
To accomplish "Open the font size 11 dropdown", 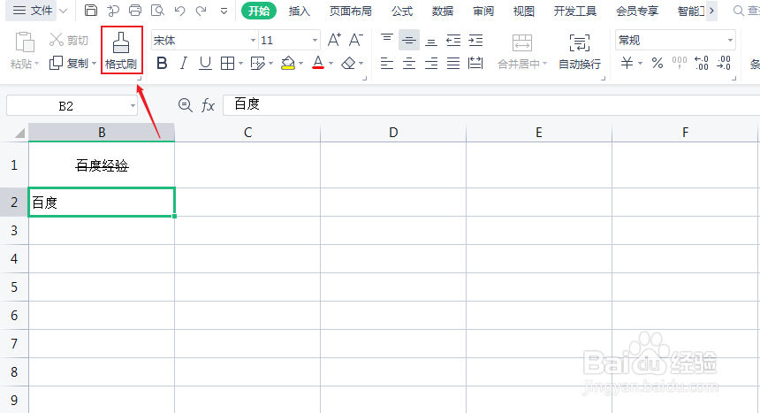I will tap(315, 41).
